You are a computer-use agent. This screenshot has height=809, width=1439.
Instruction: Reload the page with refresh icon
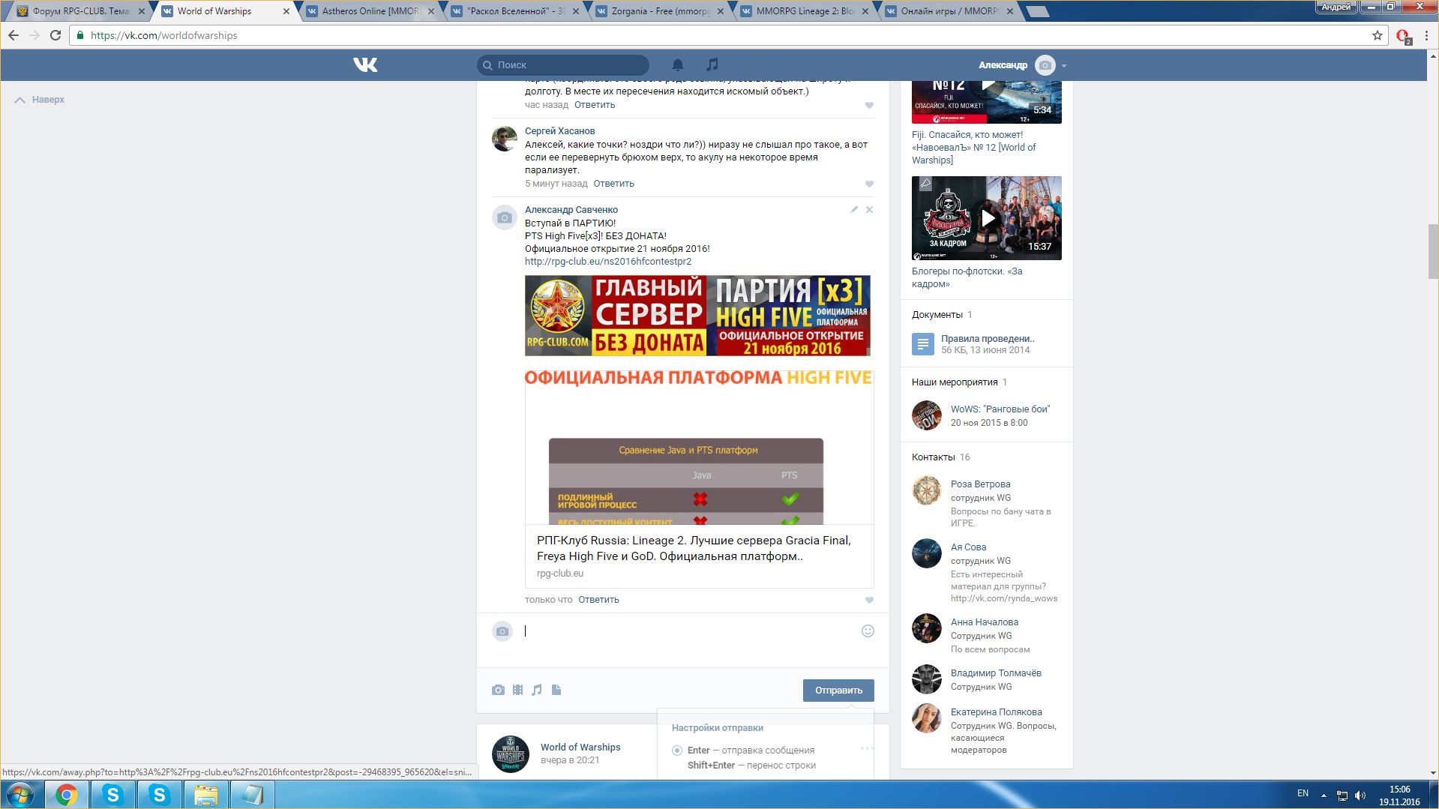coord(55,35)
